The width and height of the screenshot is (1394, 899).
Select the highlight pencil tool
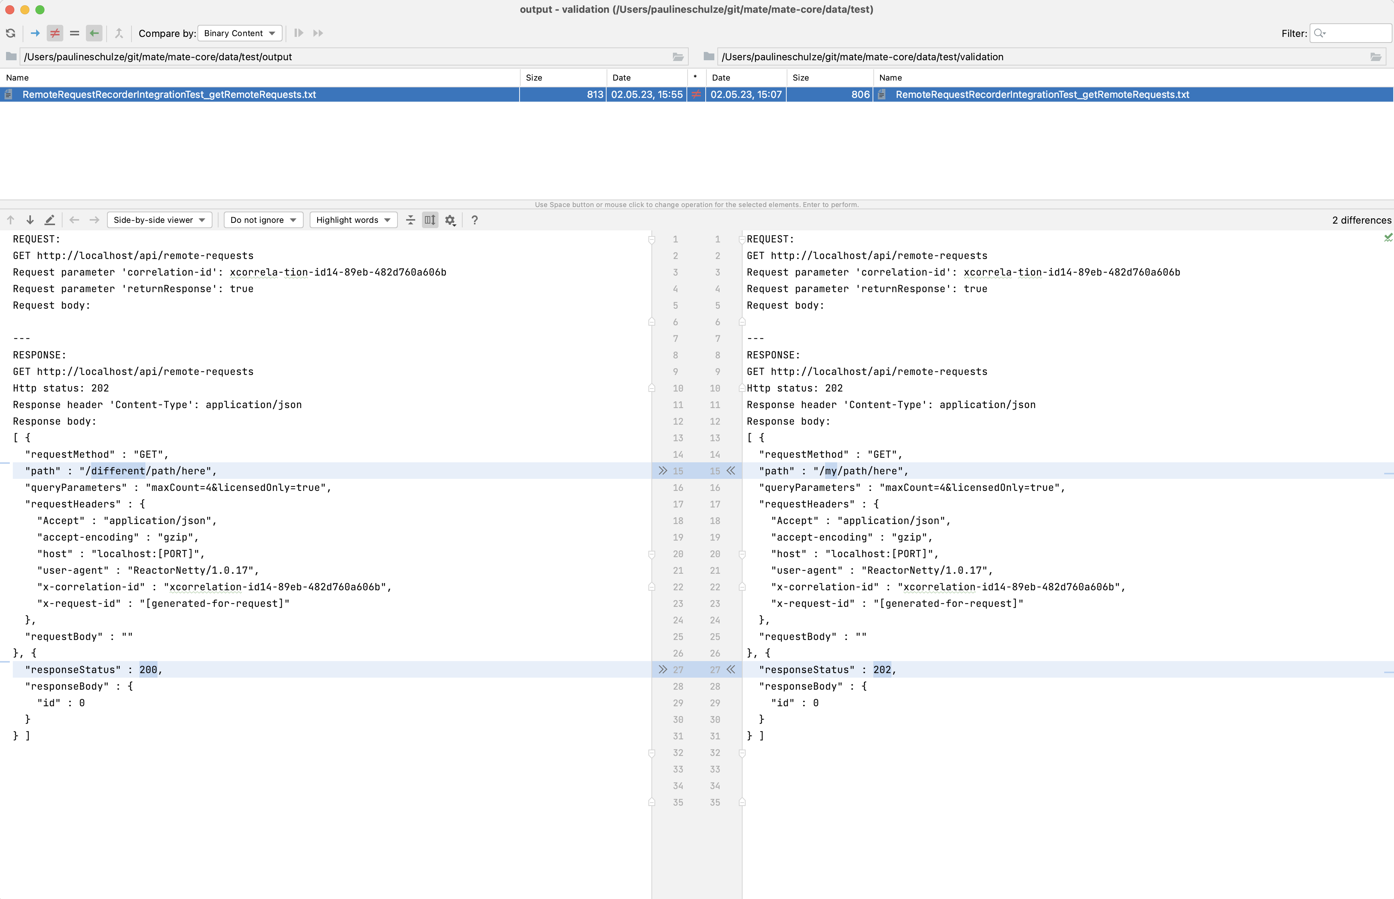[50, 220]
